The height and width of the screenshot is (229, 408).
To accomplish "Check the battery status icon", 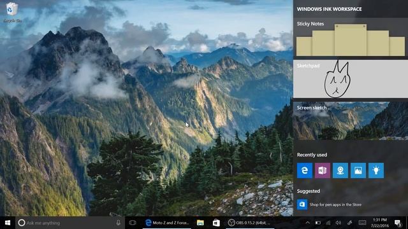I will [x=317, y=223].
